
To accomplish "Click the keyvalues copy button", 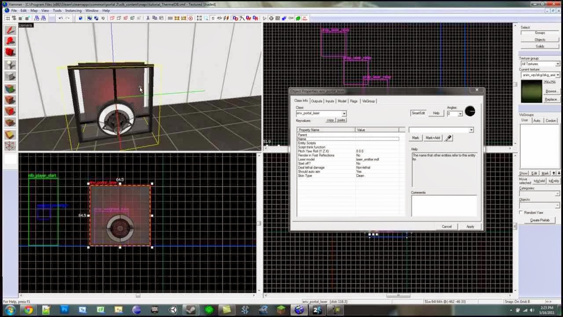I will click(x=330, y=120).
